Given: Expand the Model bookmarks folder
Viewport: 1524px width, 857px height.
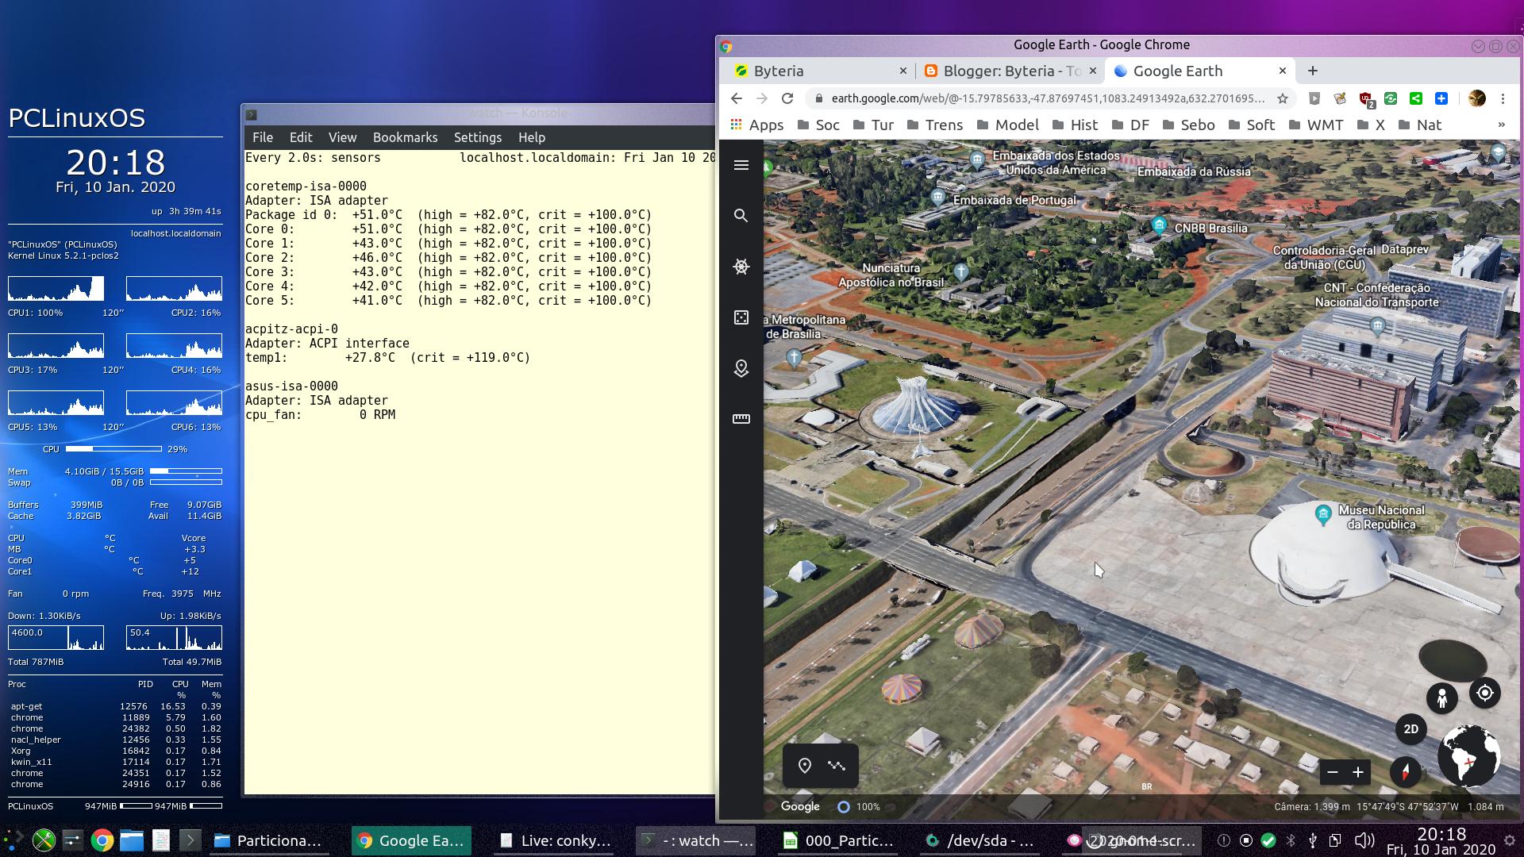Looking at the screenshot, I should click(1007, 125).
